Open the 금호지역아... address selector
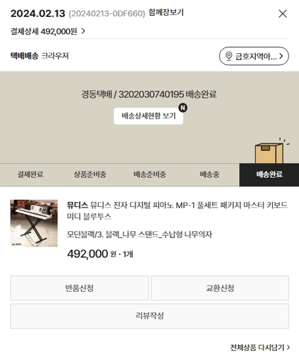The image size is (299, 358). 254,56
